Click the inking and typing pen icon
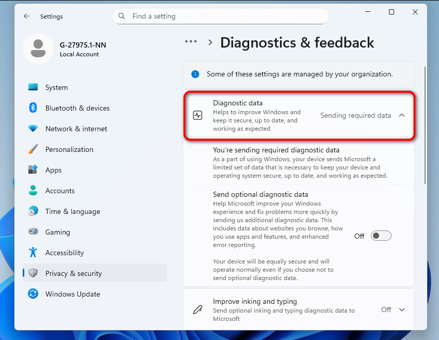The width and height of the screenshot is (439, 340). point(198,310)
